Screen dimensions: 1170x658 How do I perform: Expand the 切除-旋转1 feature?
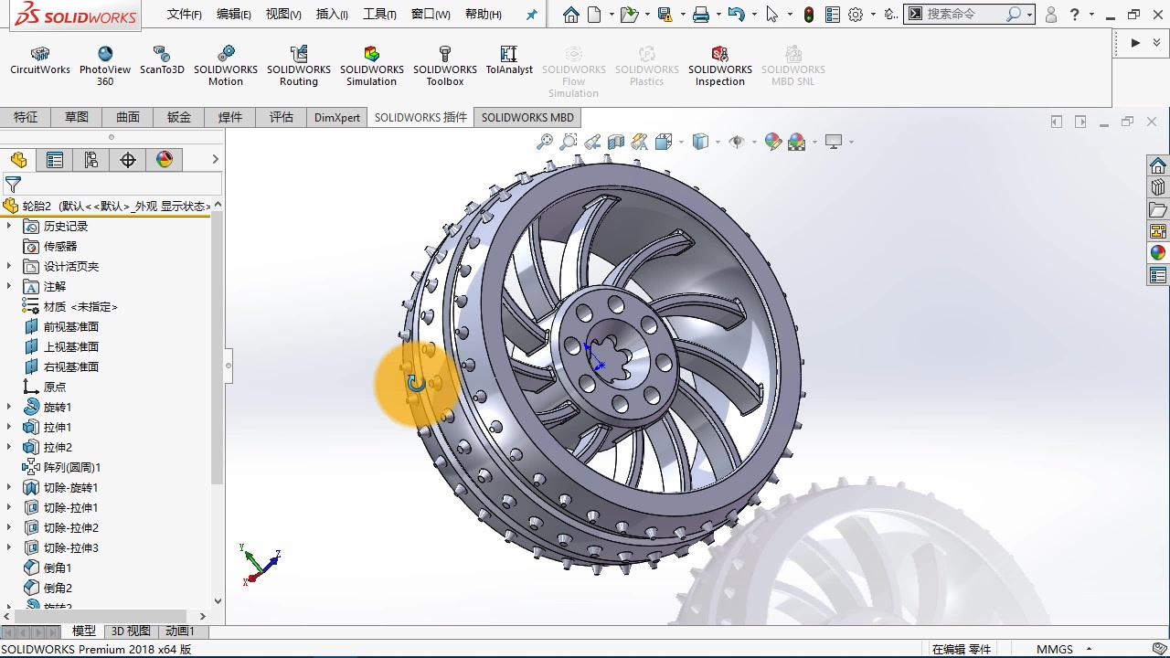click(x=9, y=487)
